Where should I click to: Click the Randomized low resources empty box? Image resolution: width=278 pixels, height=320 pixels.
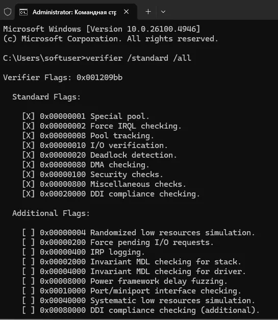29,233
